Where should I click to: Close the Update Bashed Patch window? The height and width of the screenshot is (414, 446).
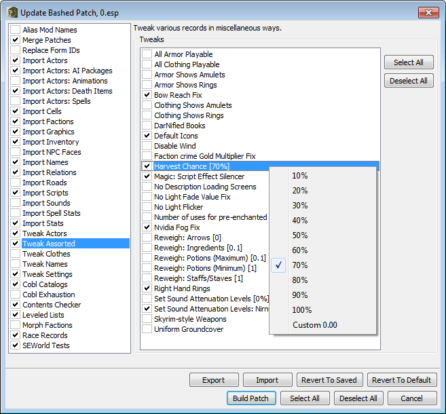tap(428, 12)
